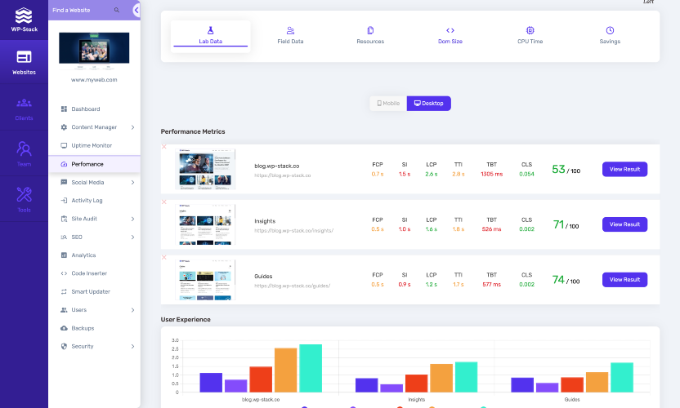Screen dimensions: 680x408
Task: Open the Tools wrench icon
Action: point(24,194)
